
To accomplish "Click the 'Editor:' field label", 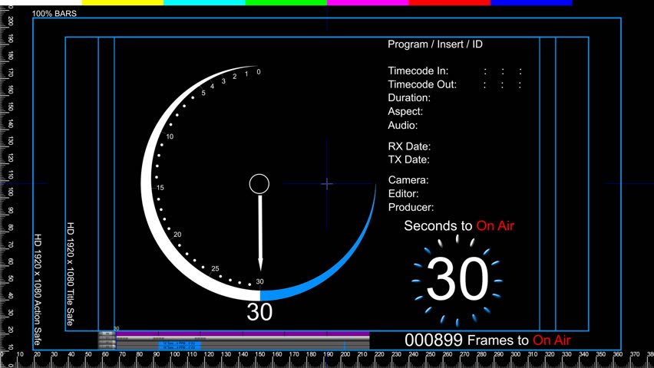I will (x=403, y=193).
